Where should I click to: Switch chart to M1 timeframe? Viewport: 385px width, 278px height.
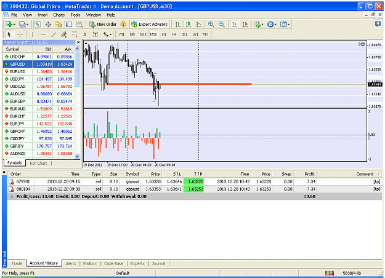click(x=122, y=34)
